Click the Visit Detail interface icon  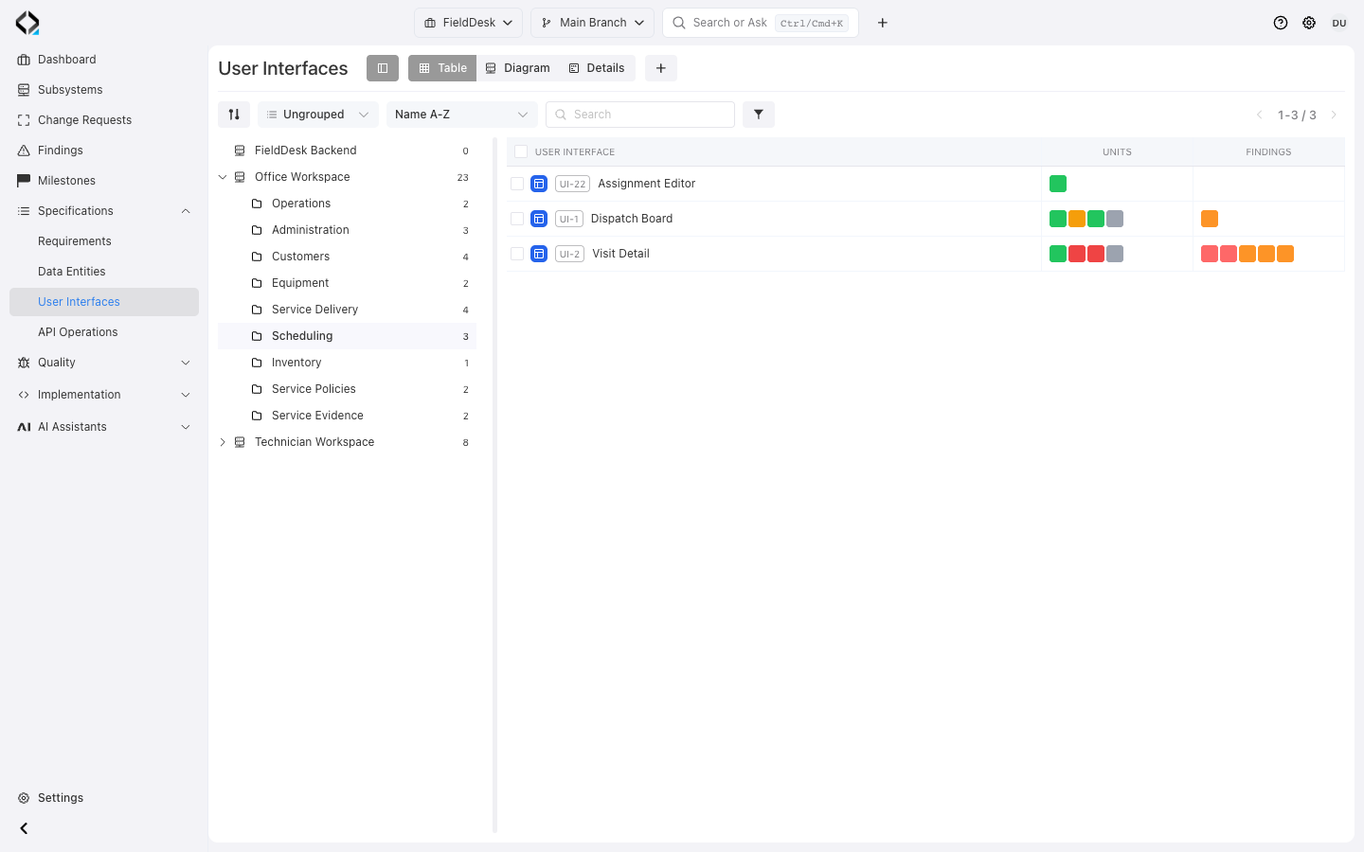click(539, 254)
